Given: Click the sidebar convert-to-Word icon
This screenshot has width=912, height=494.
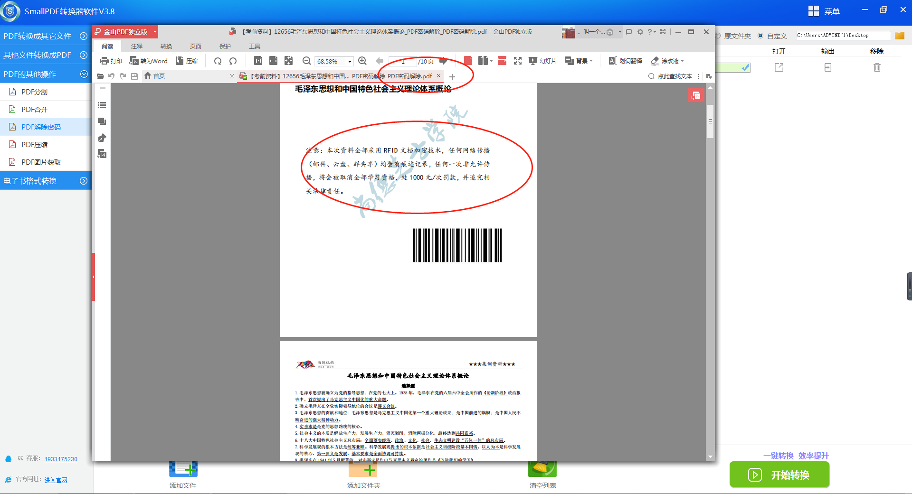Looking at the screenshot, I should point(102,154).
